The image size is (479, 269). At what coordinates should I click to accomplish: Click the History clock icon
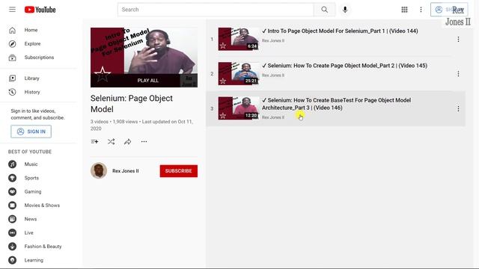pyautogui.click(x=12, y=92)
